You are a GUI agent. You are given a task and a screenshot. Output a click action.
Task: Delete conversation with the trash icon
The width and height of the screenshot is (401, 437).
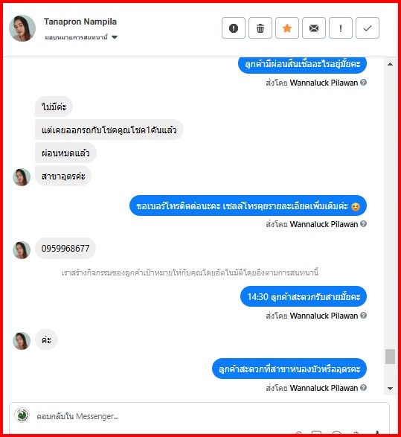(260, 28)
